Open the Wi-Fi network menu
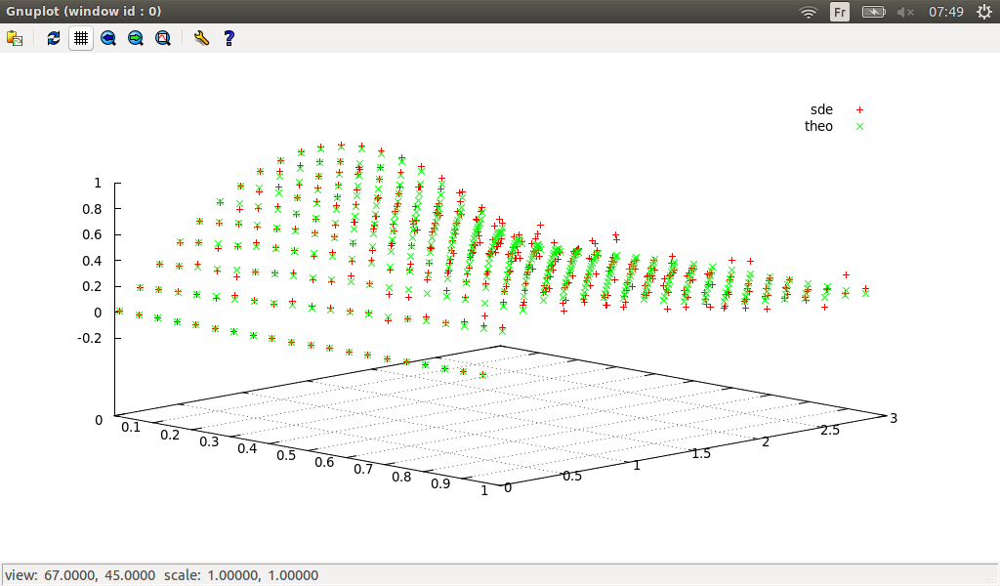This screenshot has height=586, width=1000. pyautogui.click(x=809, y=12)
